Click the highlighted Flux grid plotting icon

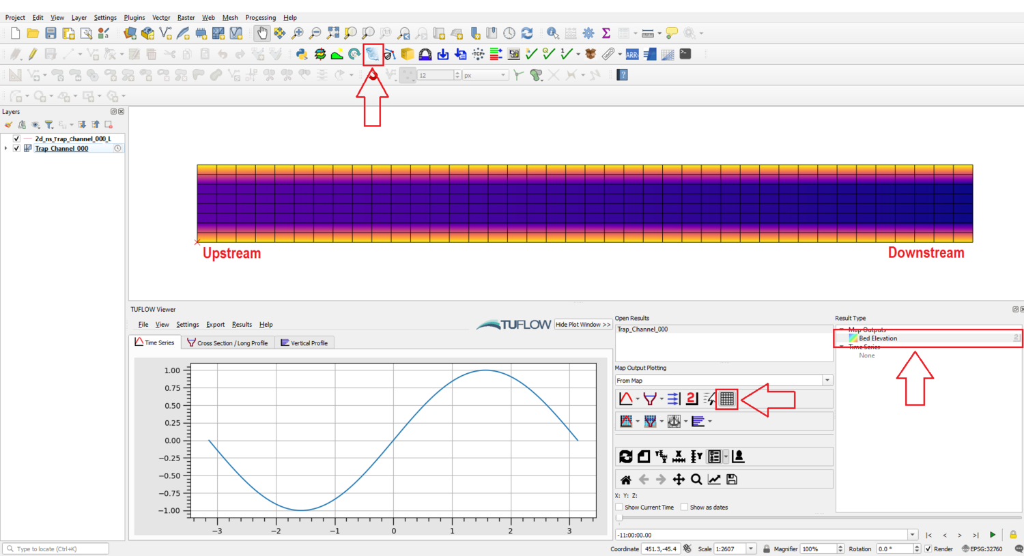pos(726,398)
